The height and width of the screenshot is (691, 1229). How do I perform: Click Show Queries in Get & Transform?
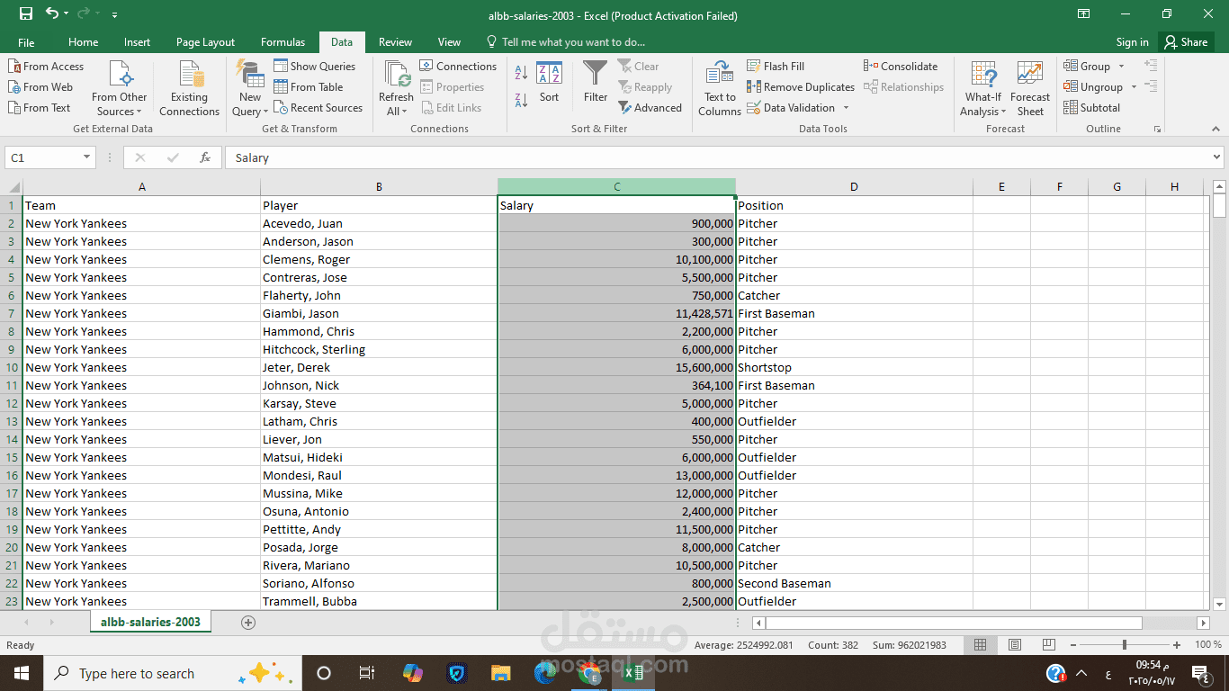coord(315,67)
